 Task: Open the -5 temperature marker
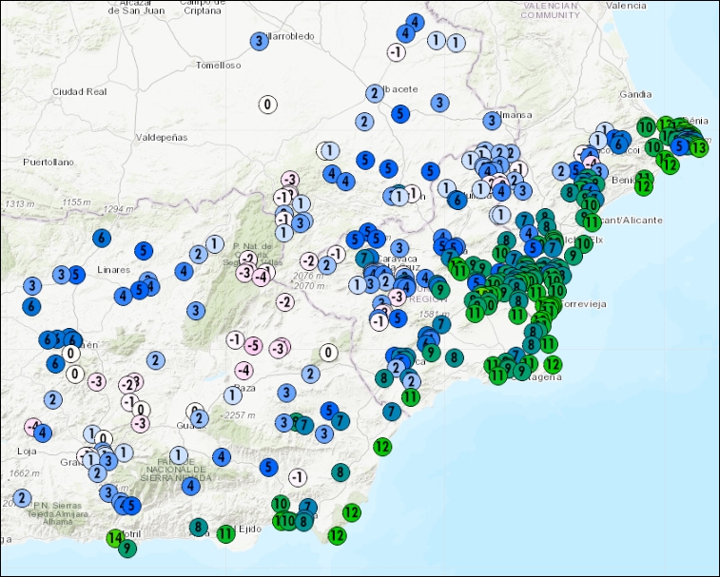point(253,345)
